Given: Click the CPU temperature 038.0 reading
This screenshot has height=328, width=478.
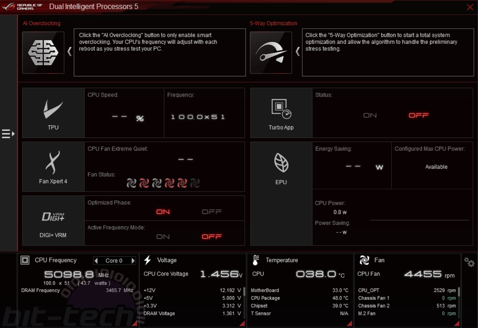Looking at the screenshot, I should tap(320, 274).
